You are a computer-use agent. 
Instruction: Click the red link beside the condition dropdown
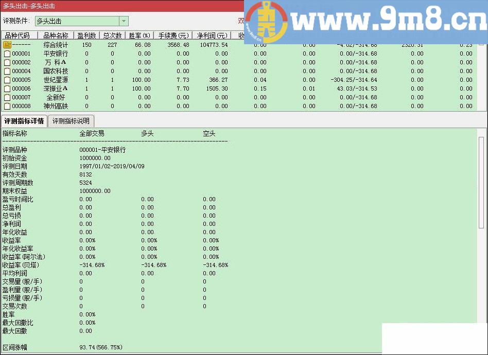pos(241,21)
